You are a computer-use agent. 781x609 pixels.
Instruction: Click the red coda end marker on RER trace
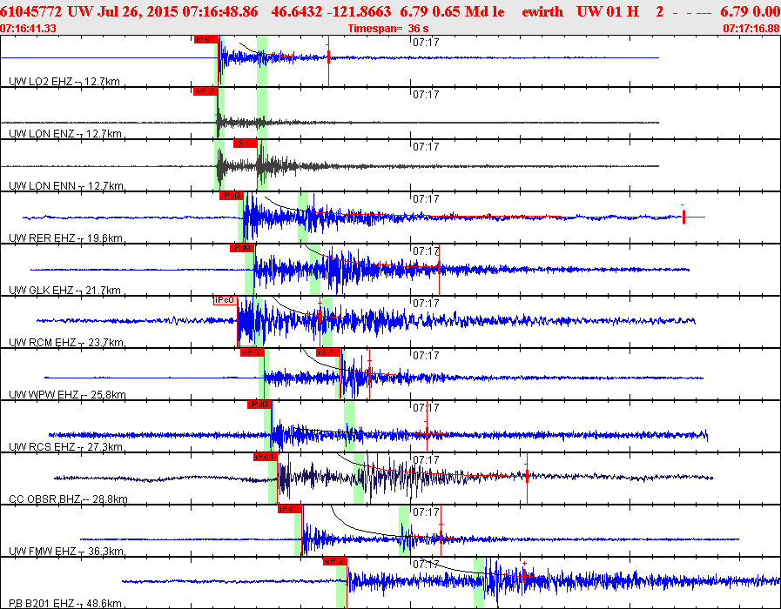[x=683, y=216]
